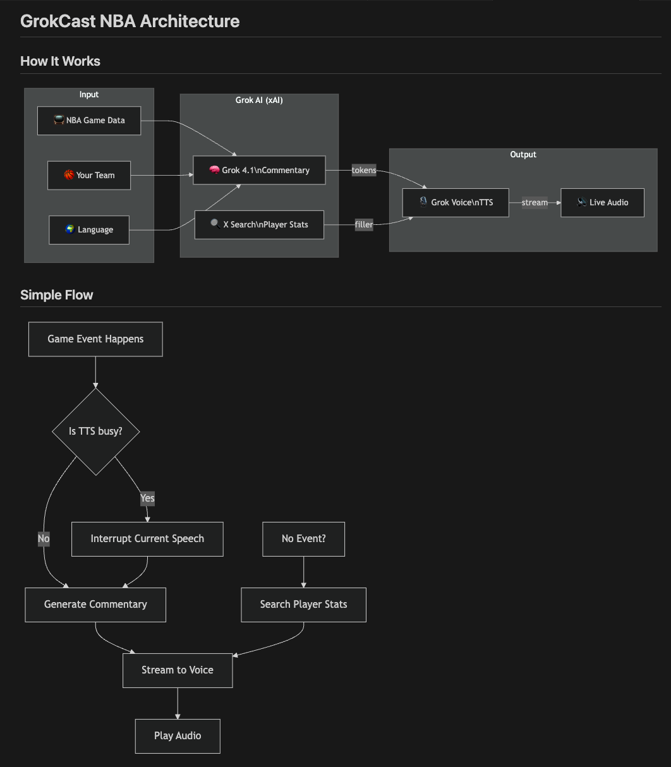
Task: Click the 'No' branch label
Action: (x=44, y=539)
